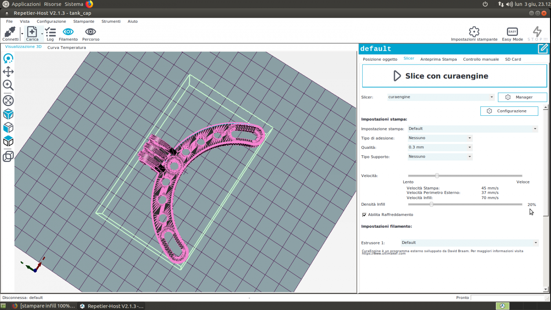This screenshot has height=310, width=551.
Task: Open the Aiuto menu
Action: [133, 21]
